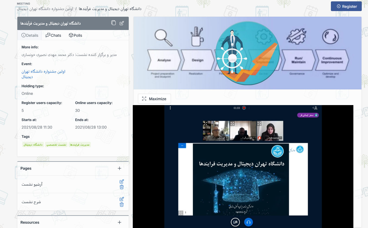Click the Pages section header
The height and width of the screenshot is (228, 368).
tap(26, 168)
